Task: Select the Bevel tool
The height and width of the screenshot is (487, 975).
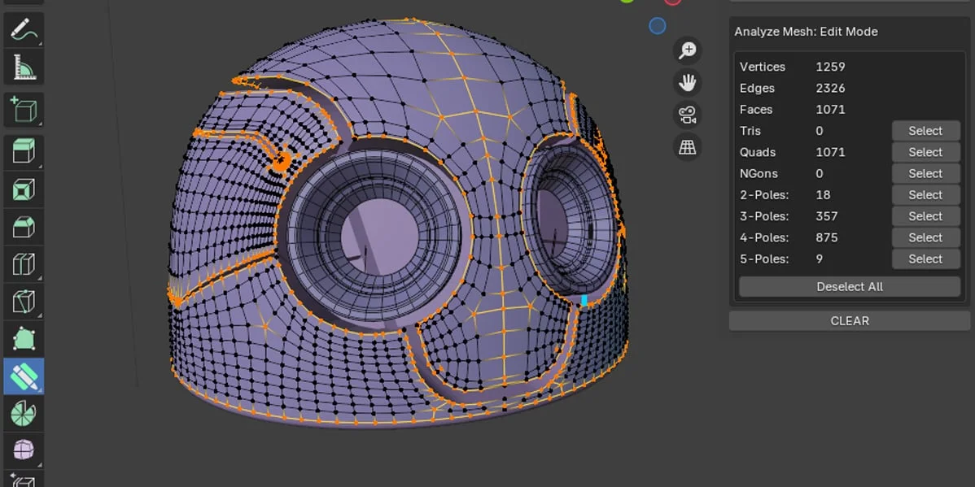Action: click(24, 226)
